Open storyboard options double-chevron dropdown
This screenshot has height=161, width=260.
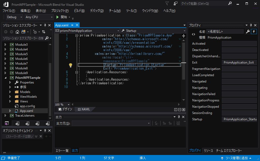coord(36,136)
